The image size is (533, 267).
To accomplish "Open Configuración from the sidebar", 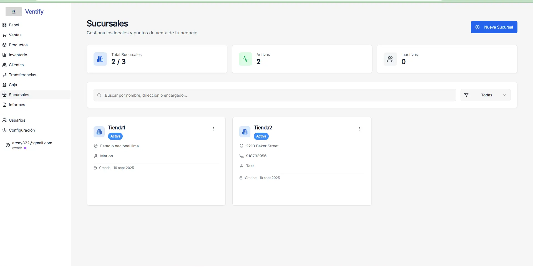I will point(22,130).
